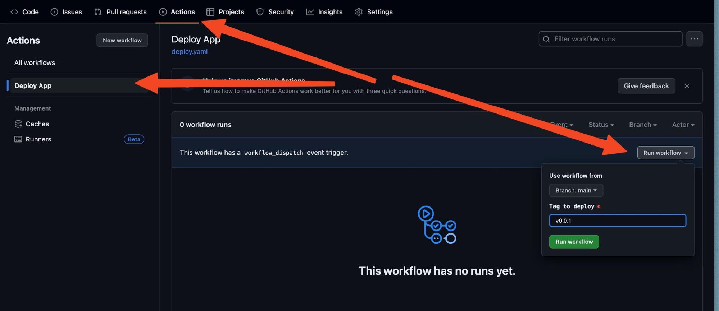Image resolution: width=719 pixels, height=311 pixels.
Task: Open Caches management page
Action: (37, 124)
